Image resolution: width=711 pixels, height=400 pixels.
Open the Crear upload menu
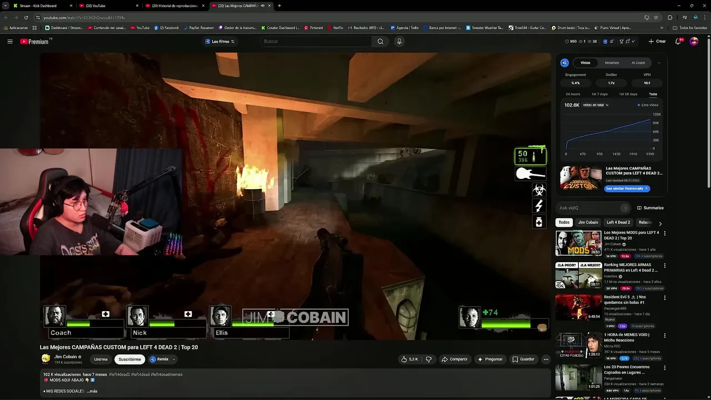[657, 41]
